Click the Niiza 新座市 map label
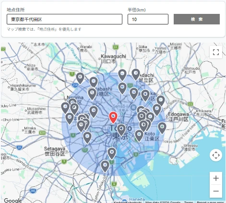226x203 pixels. tap(32, 67)
